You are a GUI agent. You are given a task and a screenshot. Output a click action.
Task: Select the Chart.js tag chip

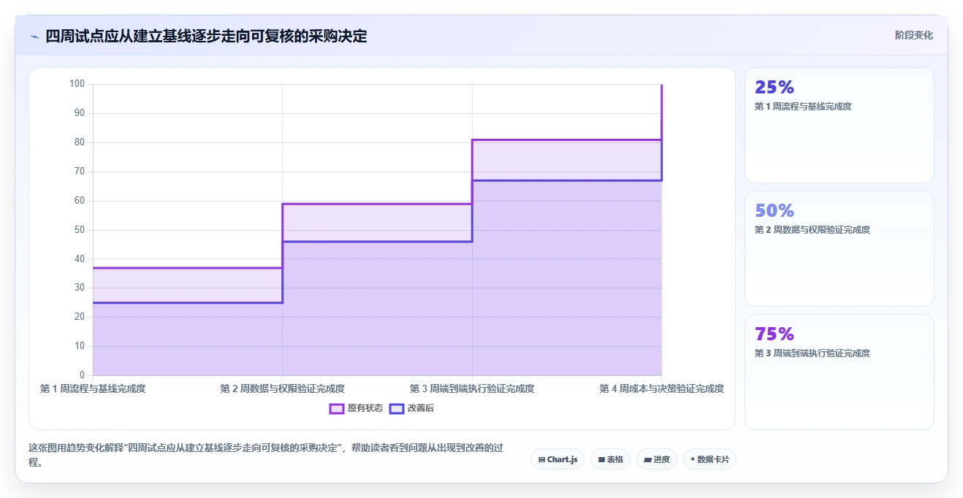coord(557,459)
